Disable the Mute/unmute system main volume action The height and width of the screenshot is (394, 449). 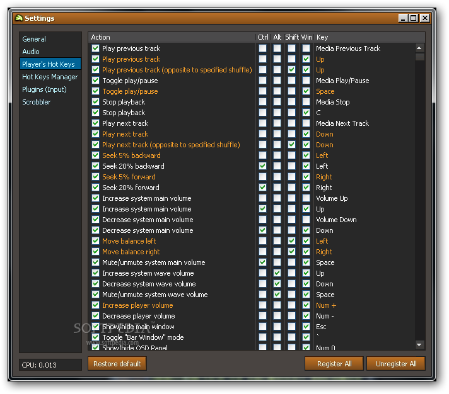96,262
